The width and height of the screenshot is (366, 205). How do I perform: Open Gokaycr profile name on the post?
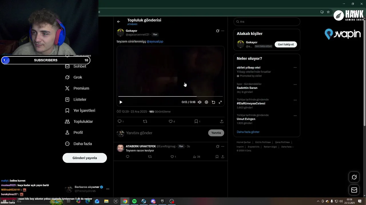tap(132, 31)
